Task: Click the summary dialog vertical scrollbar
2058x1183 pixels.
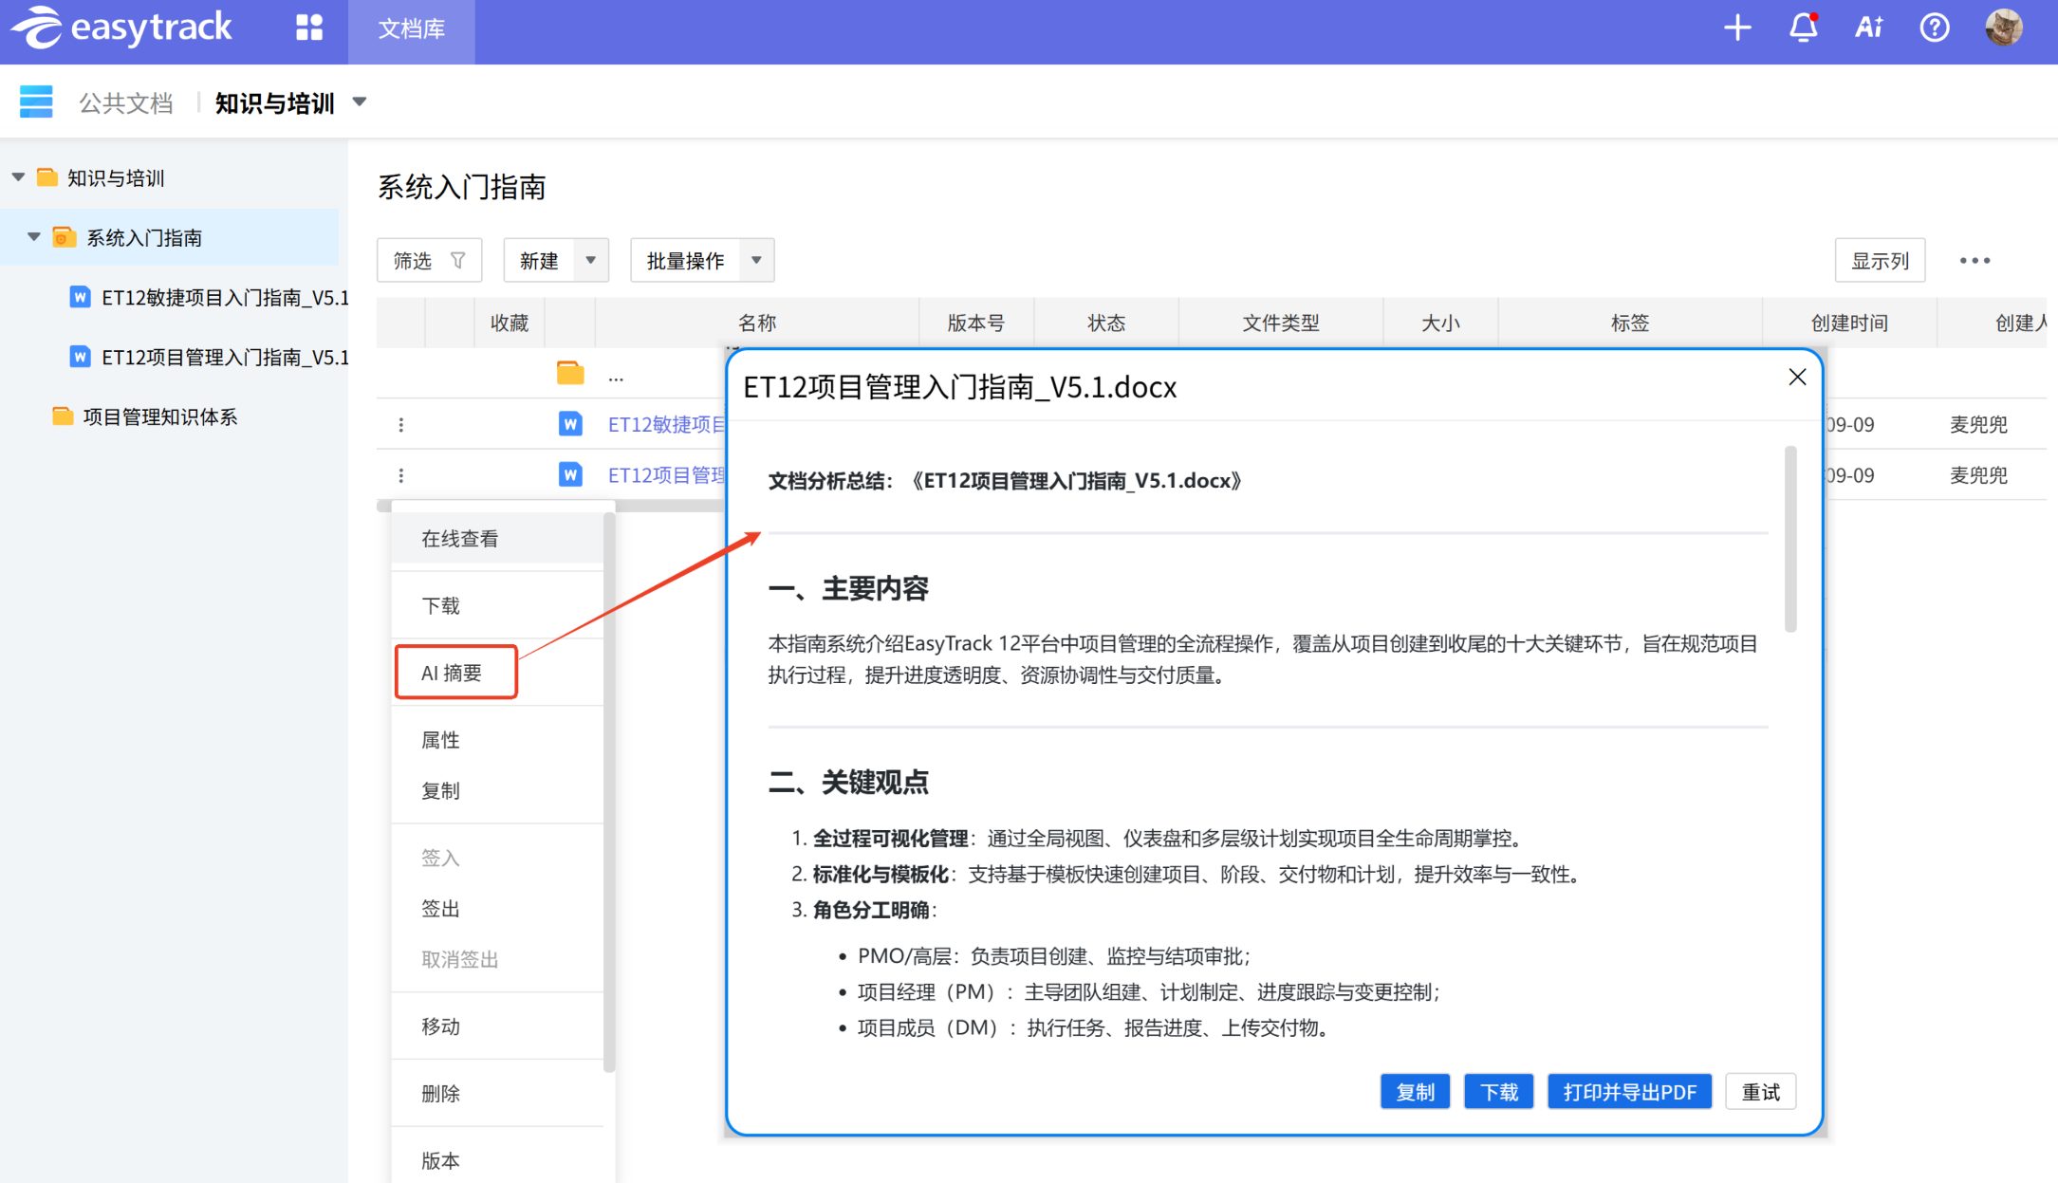Action: [1790, 540]
